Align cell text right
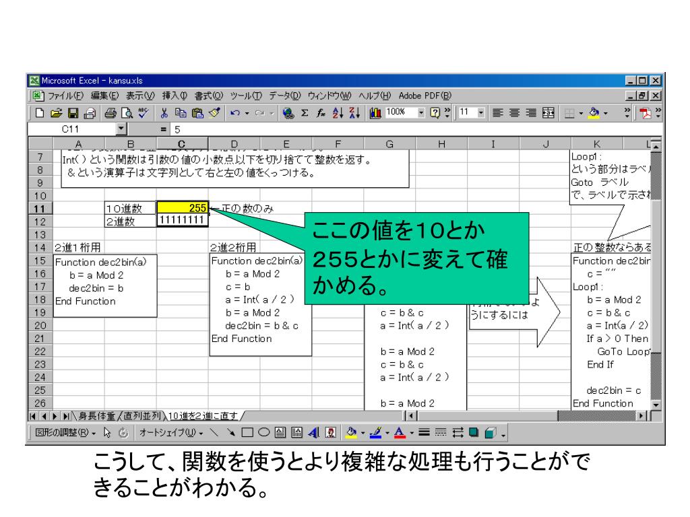The image size is (690, 517). (531, 113)
